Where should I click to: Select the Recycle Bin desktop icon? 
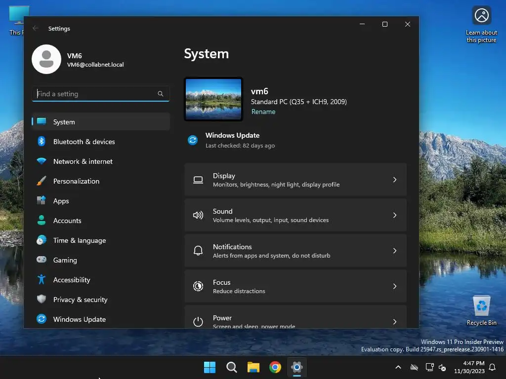click(x=481, y=311)
